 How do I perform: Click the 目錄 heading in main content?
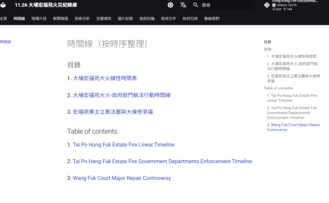pos(74,65)
